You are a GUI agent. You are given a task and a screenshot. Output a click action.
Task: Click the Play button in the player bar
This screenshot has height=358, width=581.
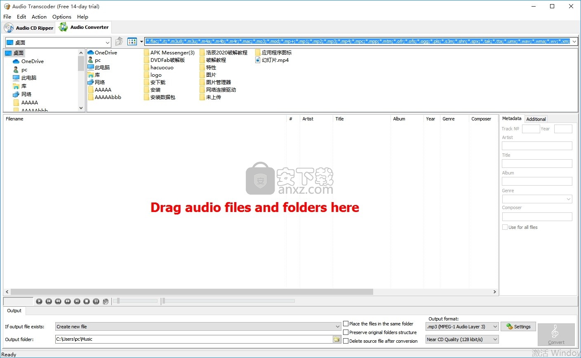coord(39,301)
